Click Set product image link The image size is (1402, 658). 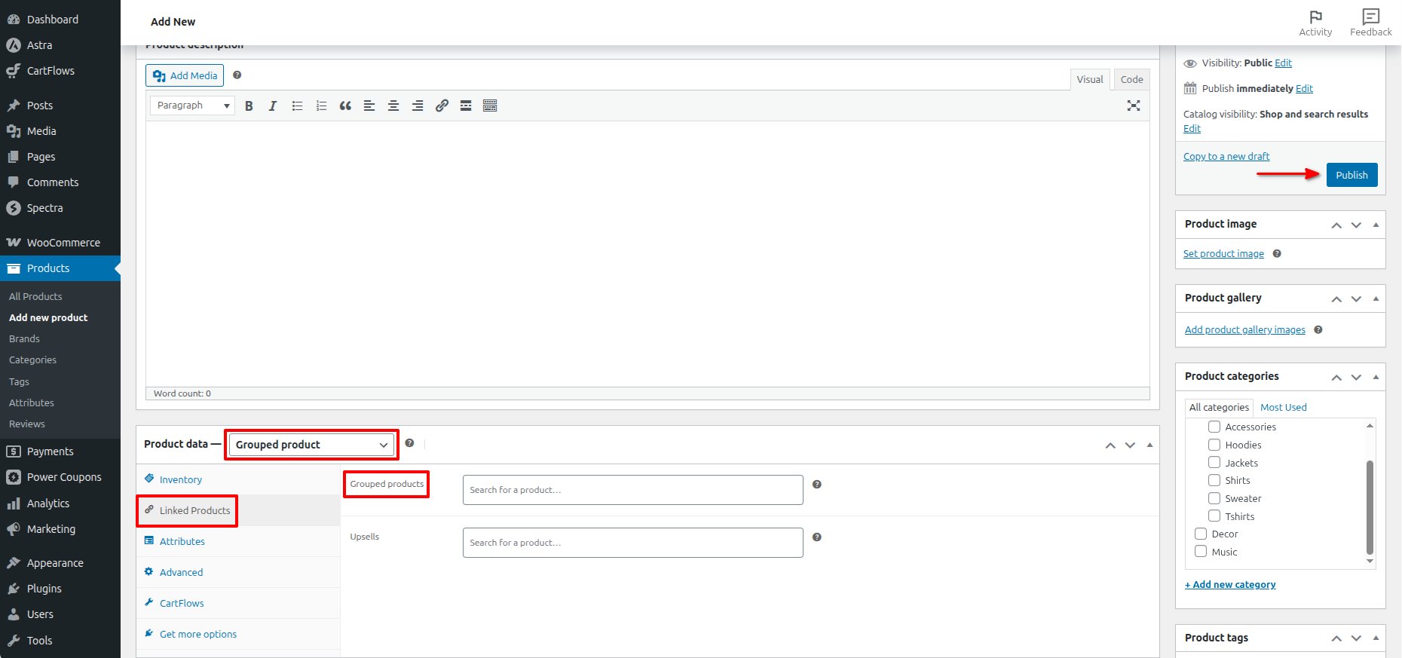coord(1223,254)
